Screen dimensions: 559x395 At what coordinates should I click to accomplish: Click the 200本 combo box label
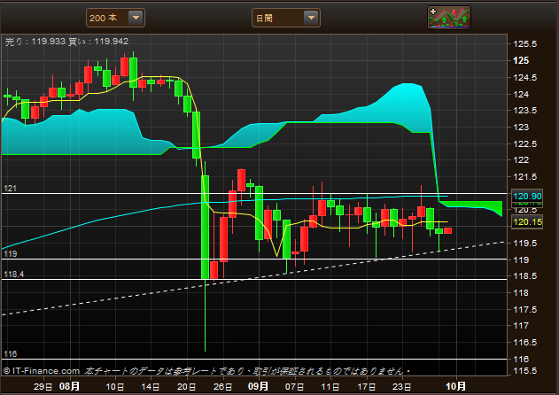point(104,18)
